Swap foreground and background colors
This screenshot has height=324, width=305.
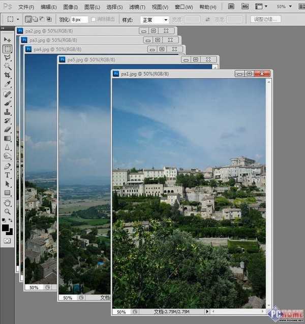click(x=11, y=221)
